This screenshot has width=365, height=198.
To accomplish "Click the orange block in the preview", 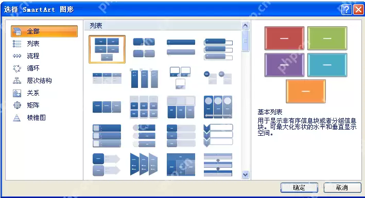I will [x=306, y=91].
